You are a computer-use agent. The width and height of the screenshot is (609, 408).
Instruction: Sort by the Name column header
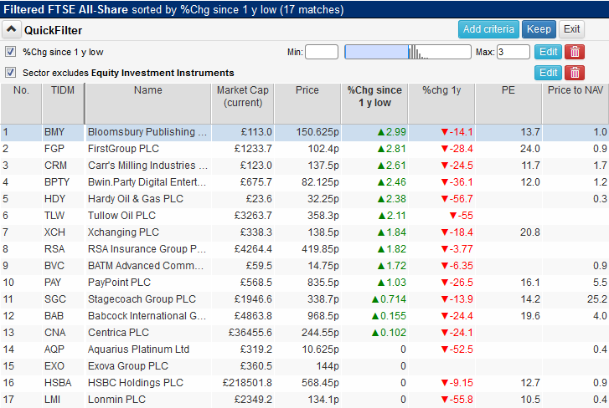[148, 104]
